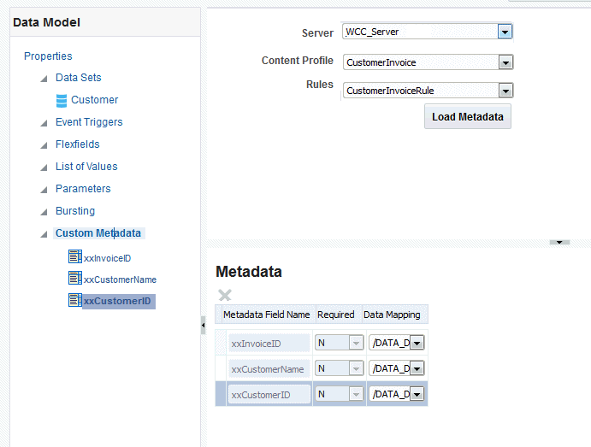The width and height of the screenshot is (591, 447).
Task: Toggle the List of Values expander triangle
Action: (x=44, y=168)
